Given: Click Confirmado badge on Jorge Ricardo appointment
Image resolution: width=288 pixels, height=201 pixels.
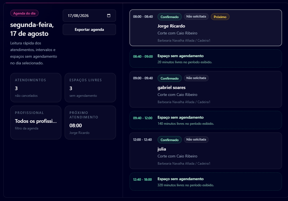Looking at the screenshot, I should pos(169,17).
